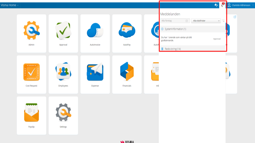Click the notifications bell with red badge
The image size is (255, 143).
pyautogui.click(x=222, y=5)
